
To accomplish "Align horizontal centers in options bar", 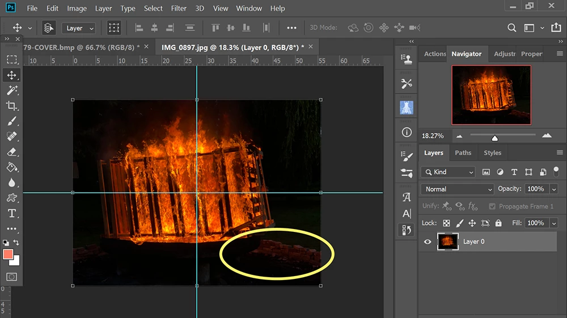I will 154,28.
